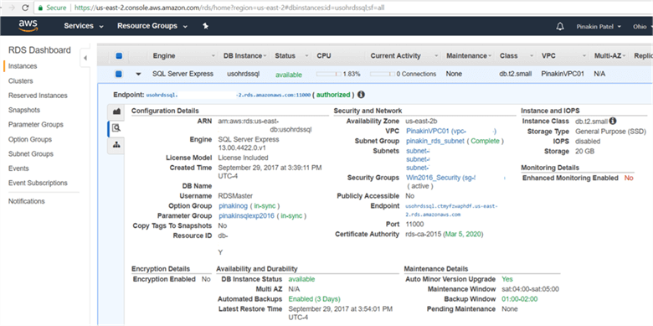653x326 pixels.
Task: Toggle the usohrdssql row checkbox
Action: click(x=119, y=74)
